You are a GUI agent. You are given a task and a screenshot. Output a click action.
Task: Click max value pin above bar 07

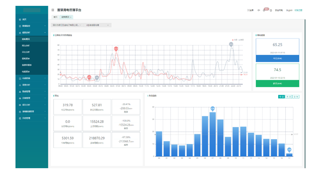click(x=213, y=108)
